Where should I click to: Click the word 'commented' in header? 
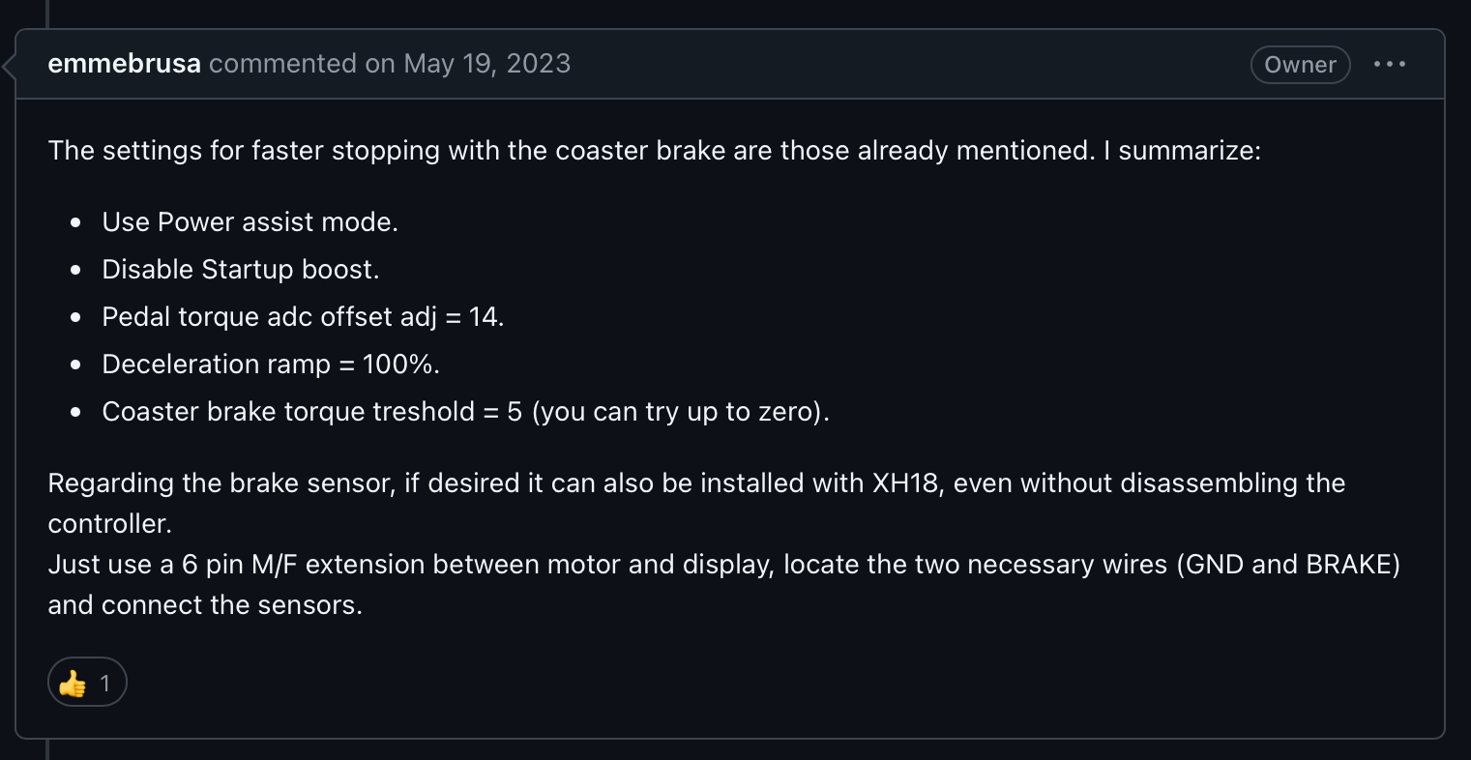click(282, 64)
